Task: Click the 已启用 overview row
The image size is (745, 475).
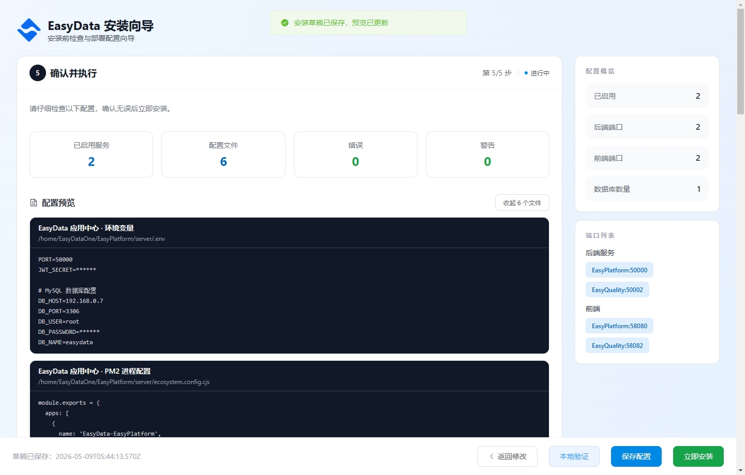Action: [647, 96]
